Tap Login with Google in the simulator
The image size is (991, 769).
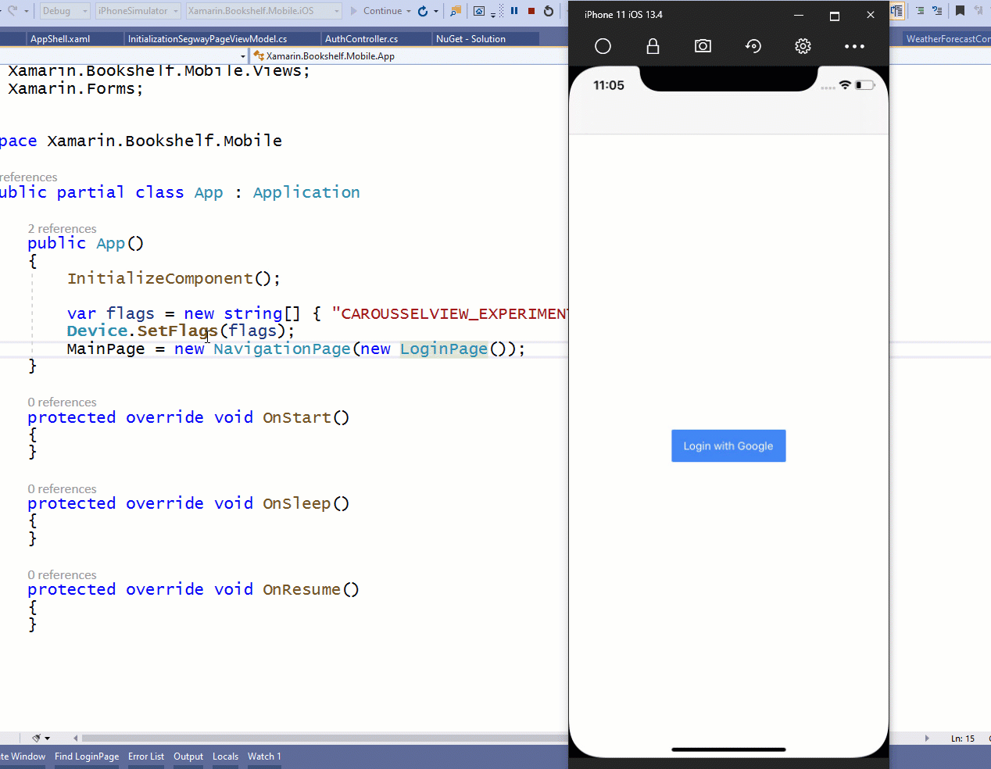728,445
